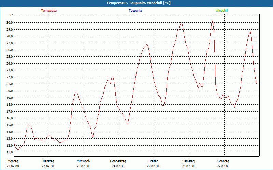
Task: Select the 26,0 y-axis value
Action: (x=10, y=50)
